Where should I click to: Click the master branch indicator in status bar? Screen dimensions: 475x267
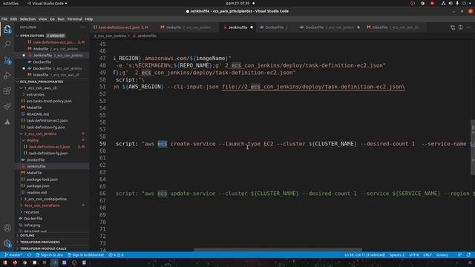tap(13, 255)
